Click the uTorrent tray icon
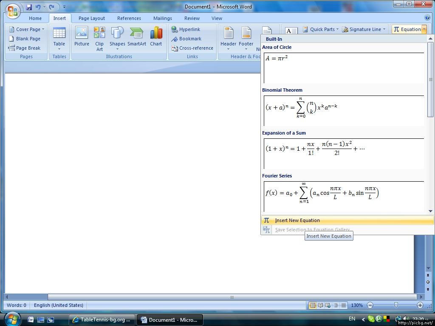 point(378,319)
